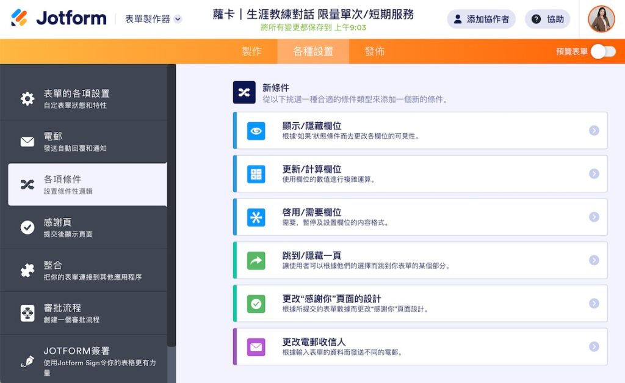This screenshot has height=383, width=625.
Task: Select the 跳到/隱藏一頁 condition
Action: click(x=421, y=260)
